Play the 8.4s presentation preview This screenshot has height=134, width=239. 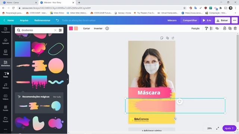tap(207, 20)
